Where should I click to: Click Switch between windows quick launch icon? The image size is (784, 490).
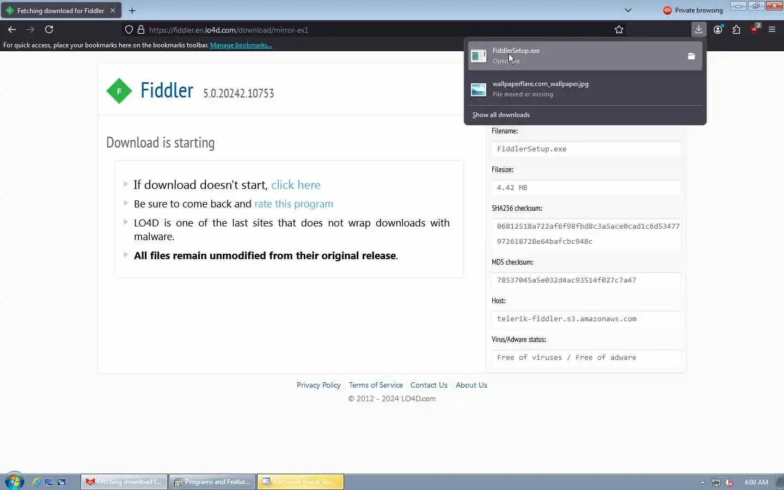tap(62, 482)
